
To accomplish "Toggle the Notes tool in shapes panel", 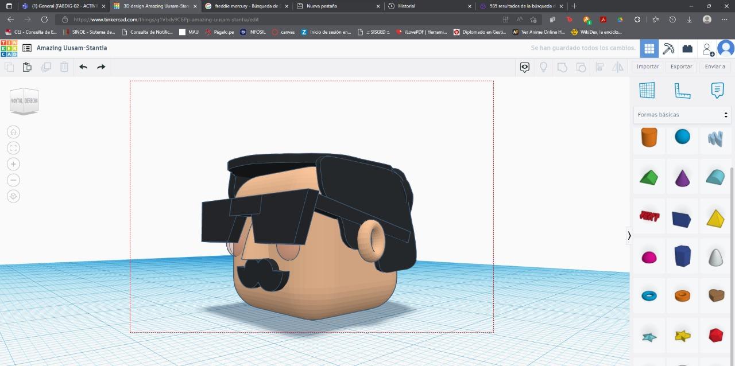I will coord(717,91).
